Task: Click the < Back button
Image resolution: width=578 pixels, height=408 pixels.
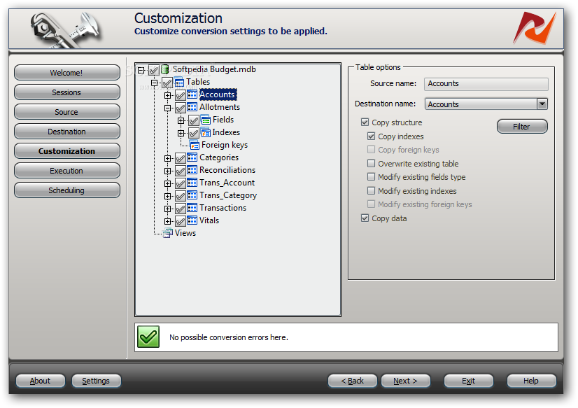Action: 353,381
